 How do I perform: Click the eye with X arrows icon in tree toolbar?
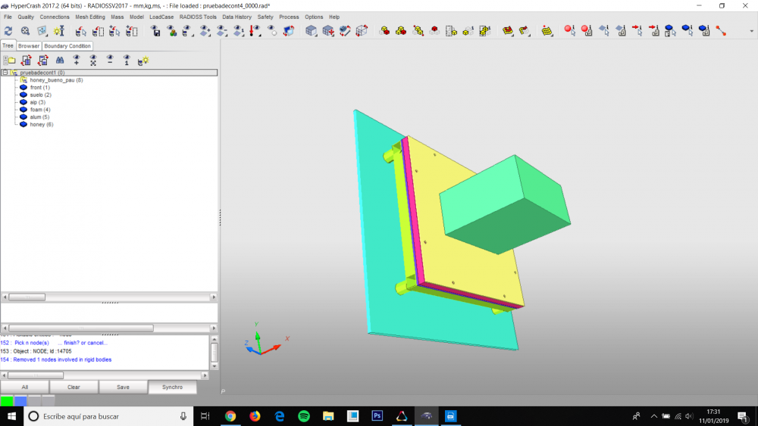(92, 61)
